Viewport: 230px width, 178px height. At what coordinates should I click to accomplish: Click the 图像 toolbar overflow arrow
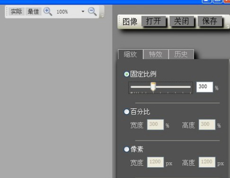pyautogui.click(x=228, y=27)
